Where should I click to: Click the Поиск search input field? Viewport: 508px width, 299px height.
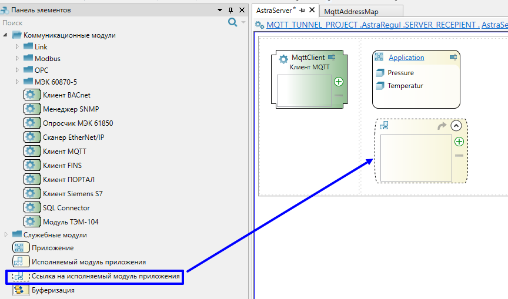(112, 22)
